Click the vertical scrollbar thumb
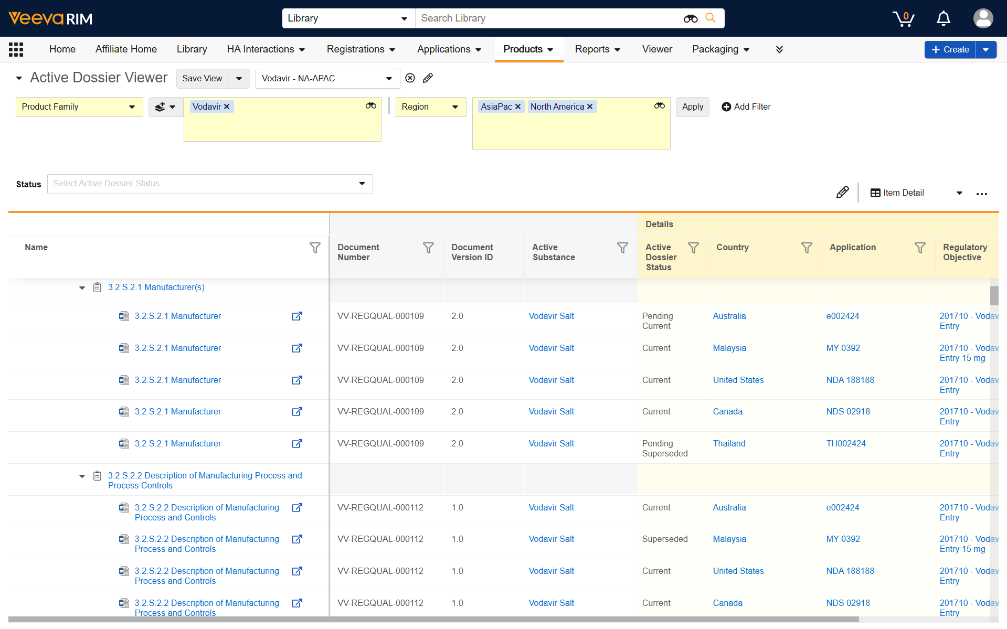Viewport: 1007px width, 629px height. click(994, 295)
